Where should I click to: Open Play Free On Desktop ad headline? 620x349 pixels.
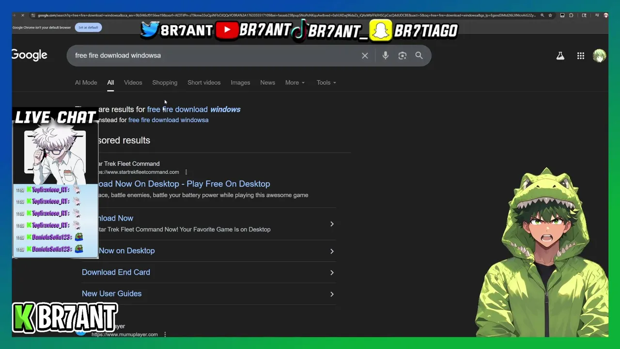tap(184, 184)
